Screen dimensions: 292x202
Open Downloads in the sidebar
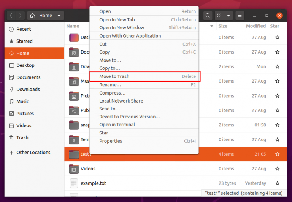34,90
